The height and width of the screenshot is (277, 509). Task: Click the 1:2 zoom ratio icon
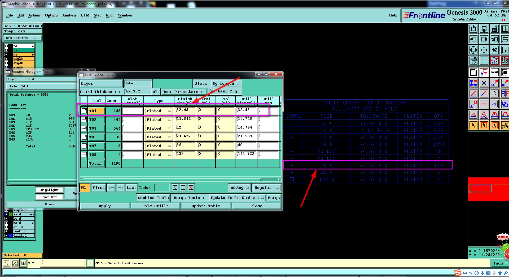[494, 50]
